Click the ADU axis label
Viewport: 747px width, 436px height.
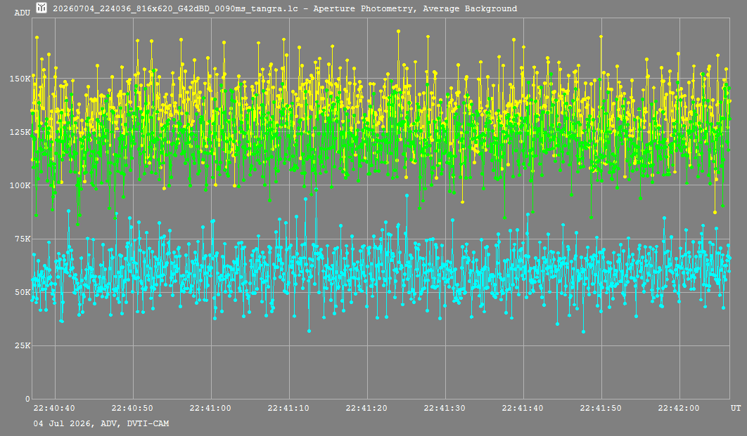coord(23,13)
